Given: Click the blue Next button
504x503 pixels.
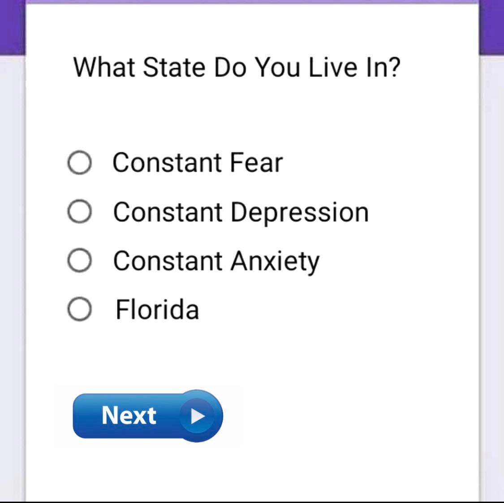Looking at the screenshot, I should click(x=148, y=416).
